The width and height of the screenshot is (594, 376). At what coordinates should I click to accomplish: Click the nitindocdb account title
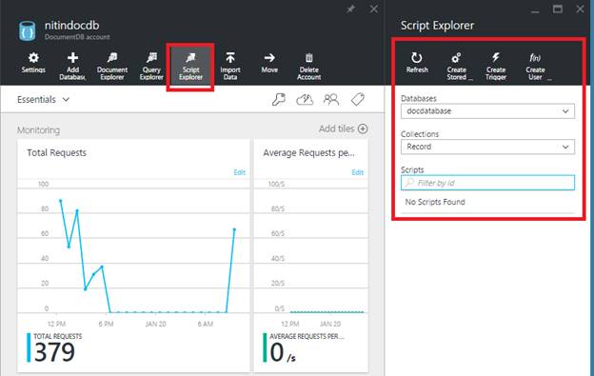[x=72, y=26]
